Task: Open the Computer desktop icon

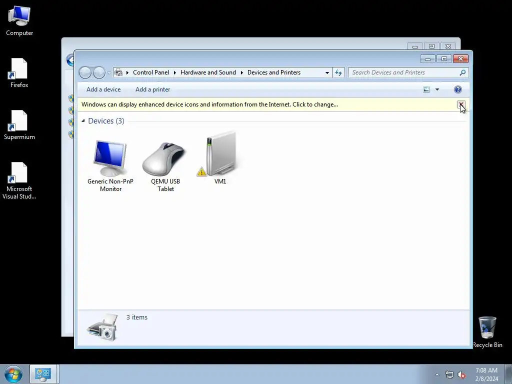Action: tap(19, 21)
